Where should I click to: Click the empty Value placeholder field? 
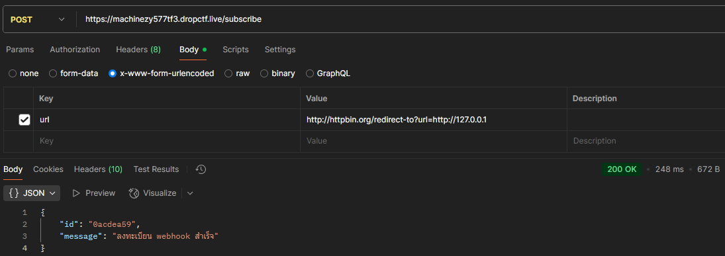coord(433,141)
